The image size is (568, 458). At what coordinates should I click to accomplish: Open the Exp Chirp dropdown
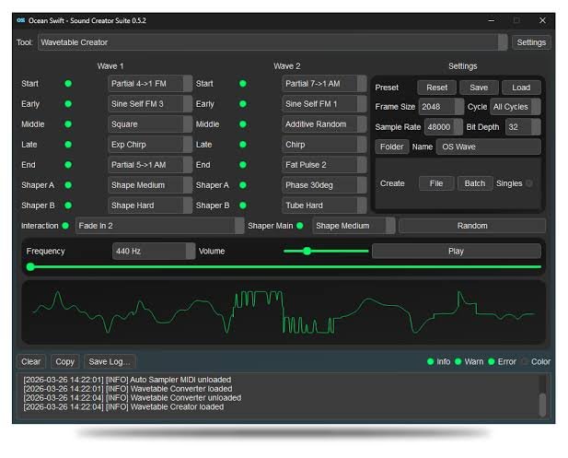coord(150,145)
